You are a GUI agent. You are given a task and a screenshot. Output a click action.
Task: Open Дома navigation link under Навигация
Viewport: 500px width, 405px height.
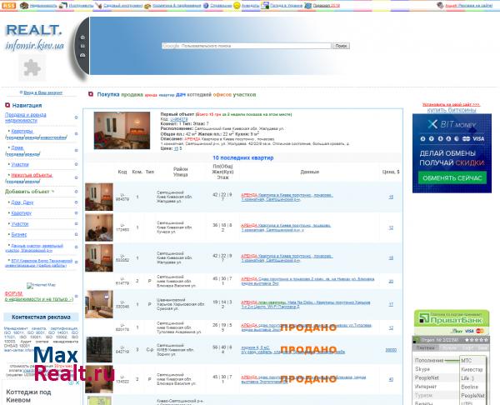(x=17, y=148)
